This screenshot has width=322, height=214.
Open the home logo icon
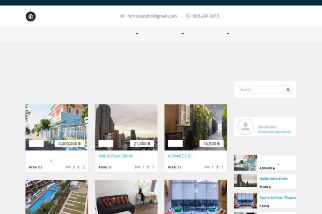pos(31,17)
